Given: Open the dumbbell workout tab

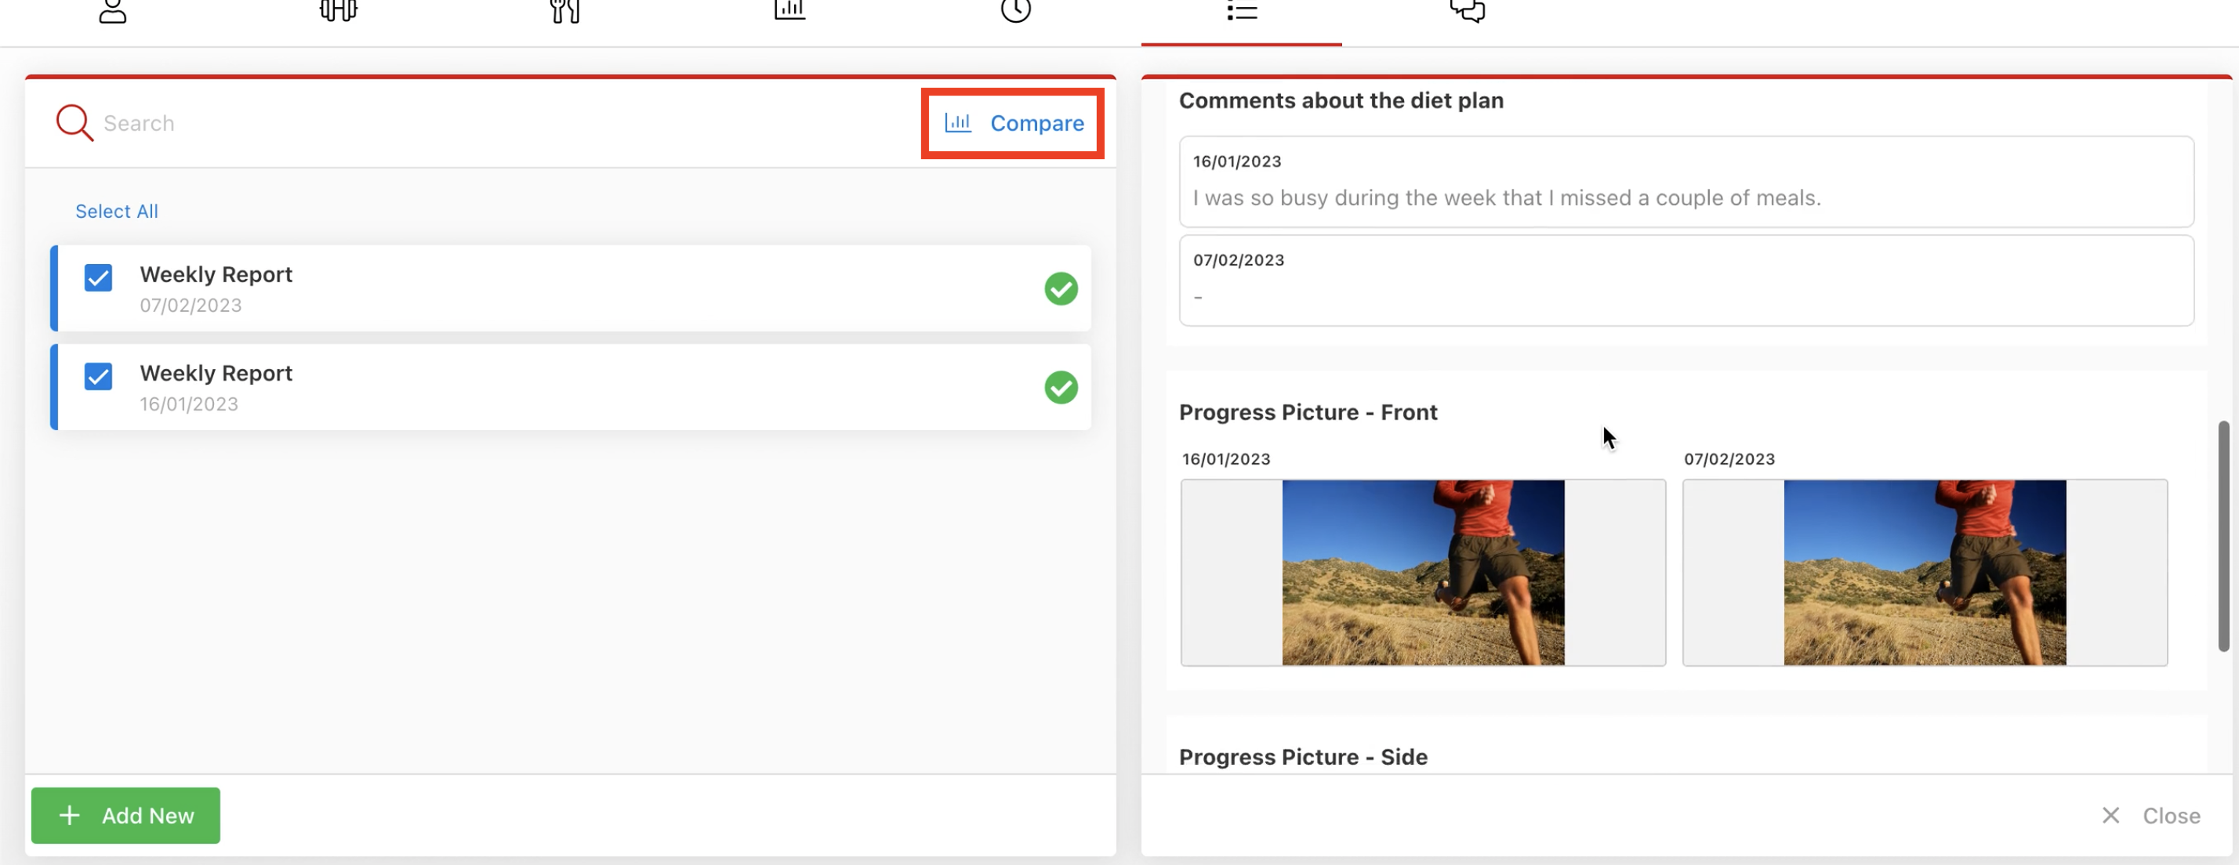Looking at the screenshot, I should [x=338, y=10].
